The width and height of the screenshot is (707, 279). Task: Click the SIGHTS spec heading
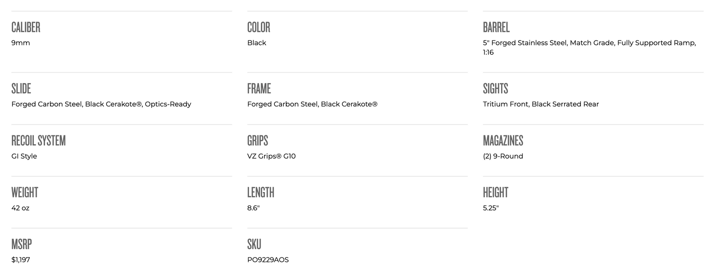click(x=496, y=89)
